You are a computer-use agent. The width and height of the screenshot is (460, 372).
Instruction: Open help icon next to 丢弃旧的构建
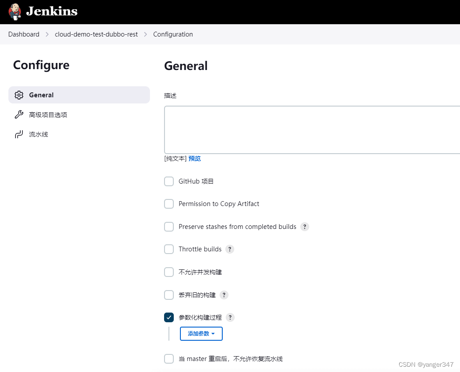coord(224,295)
